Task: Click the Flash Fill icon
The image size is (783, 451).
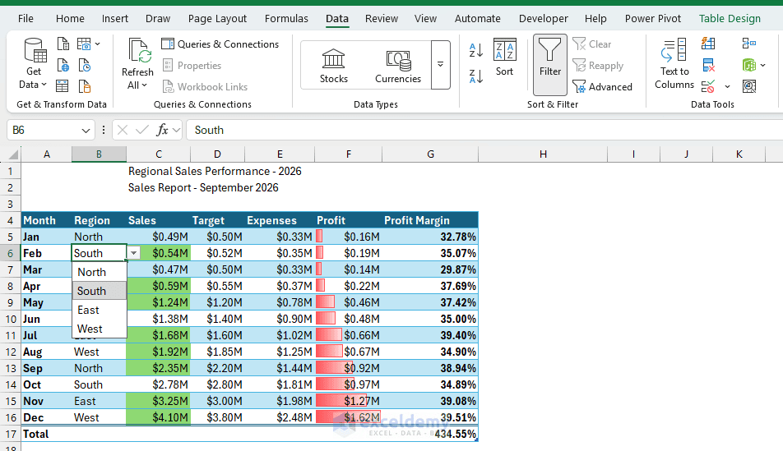Action: click(x=708, y=44)
